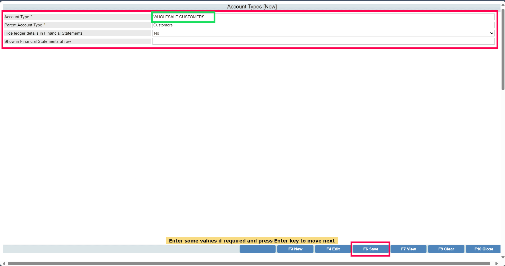Click the Account Type label

[18, 17]
